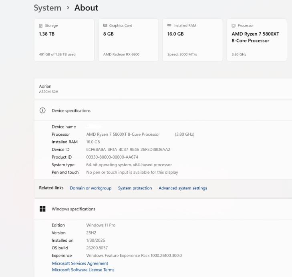Click the Processor icon in the top card
The width and height of the screenshot is (292, 277).
point(234,26)
